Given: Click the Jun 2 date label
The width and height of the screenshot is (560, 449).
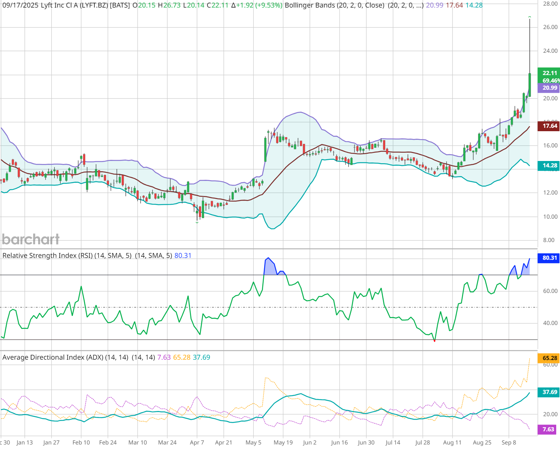Looking at the screenshot, I should [x=310, y=443].
